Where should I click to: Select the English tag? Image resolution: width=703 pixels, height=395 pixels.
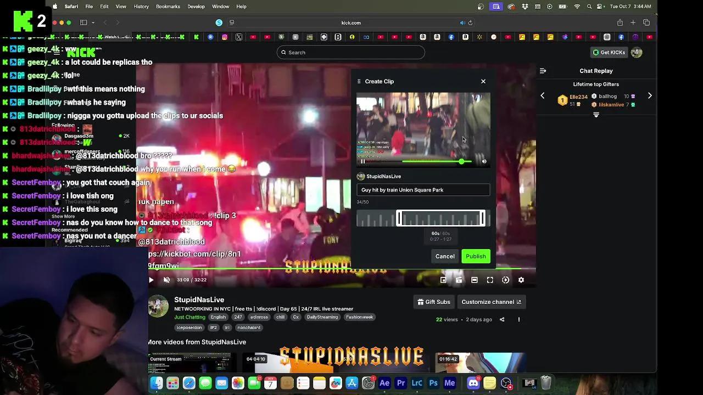(x=218, y=317)
